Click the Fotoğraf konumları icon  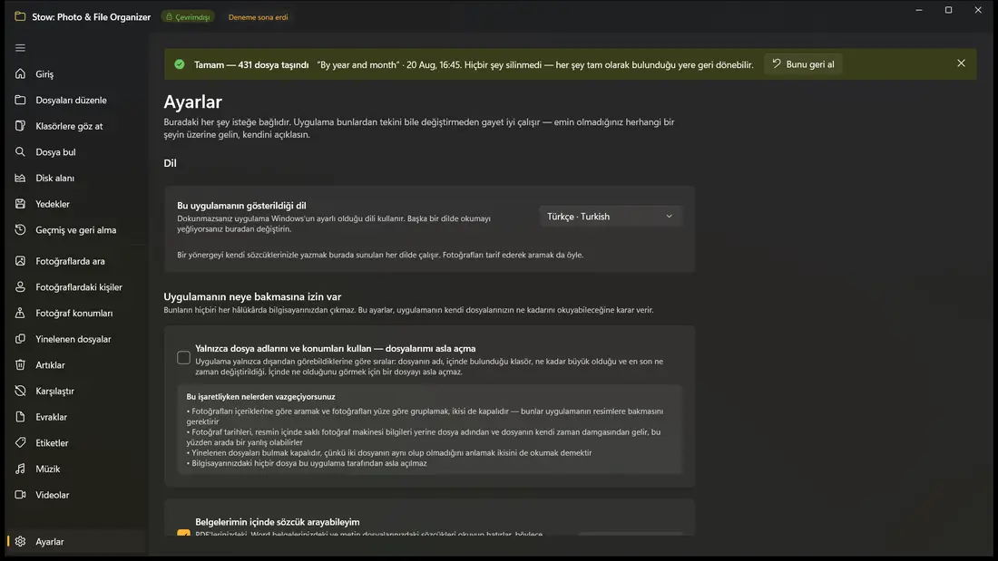(20, 313)
